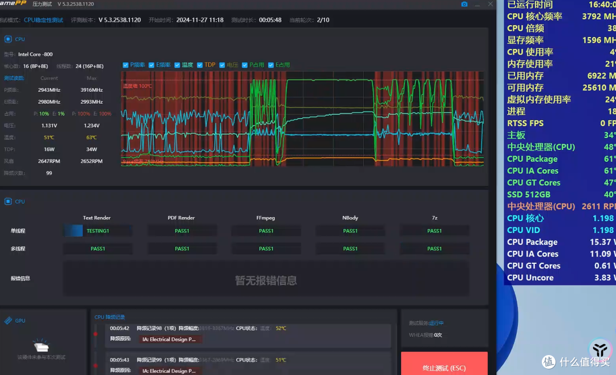Viewport: 616px width, 375px height.
Task: Click the GPU not-participating hardware icon
Action: 41,345
